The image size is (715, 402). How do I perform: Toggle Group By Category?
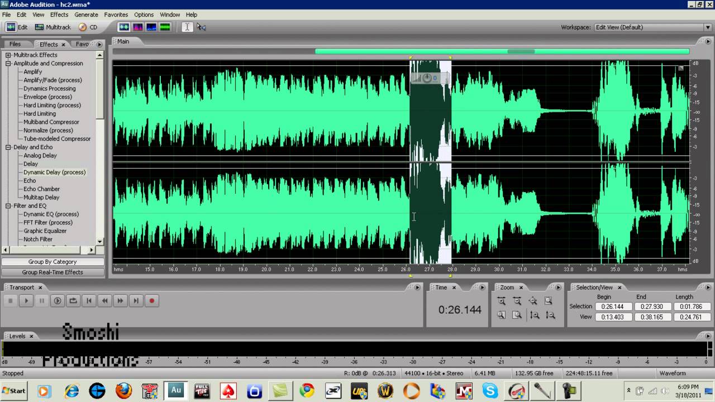(53, 261)
